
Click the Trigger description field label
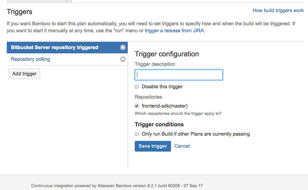pyautogui.click(x=155, y=64)
